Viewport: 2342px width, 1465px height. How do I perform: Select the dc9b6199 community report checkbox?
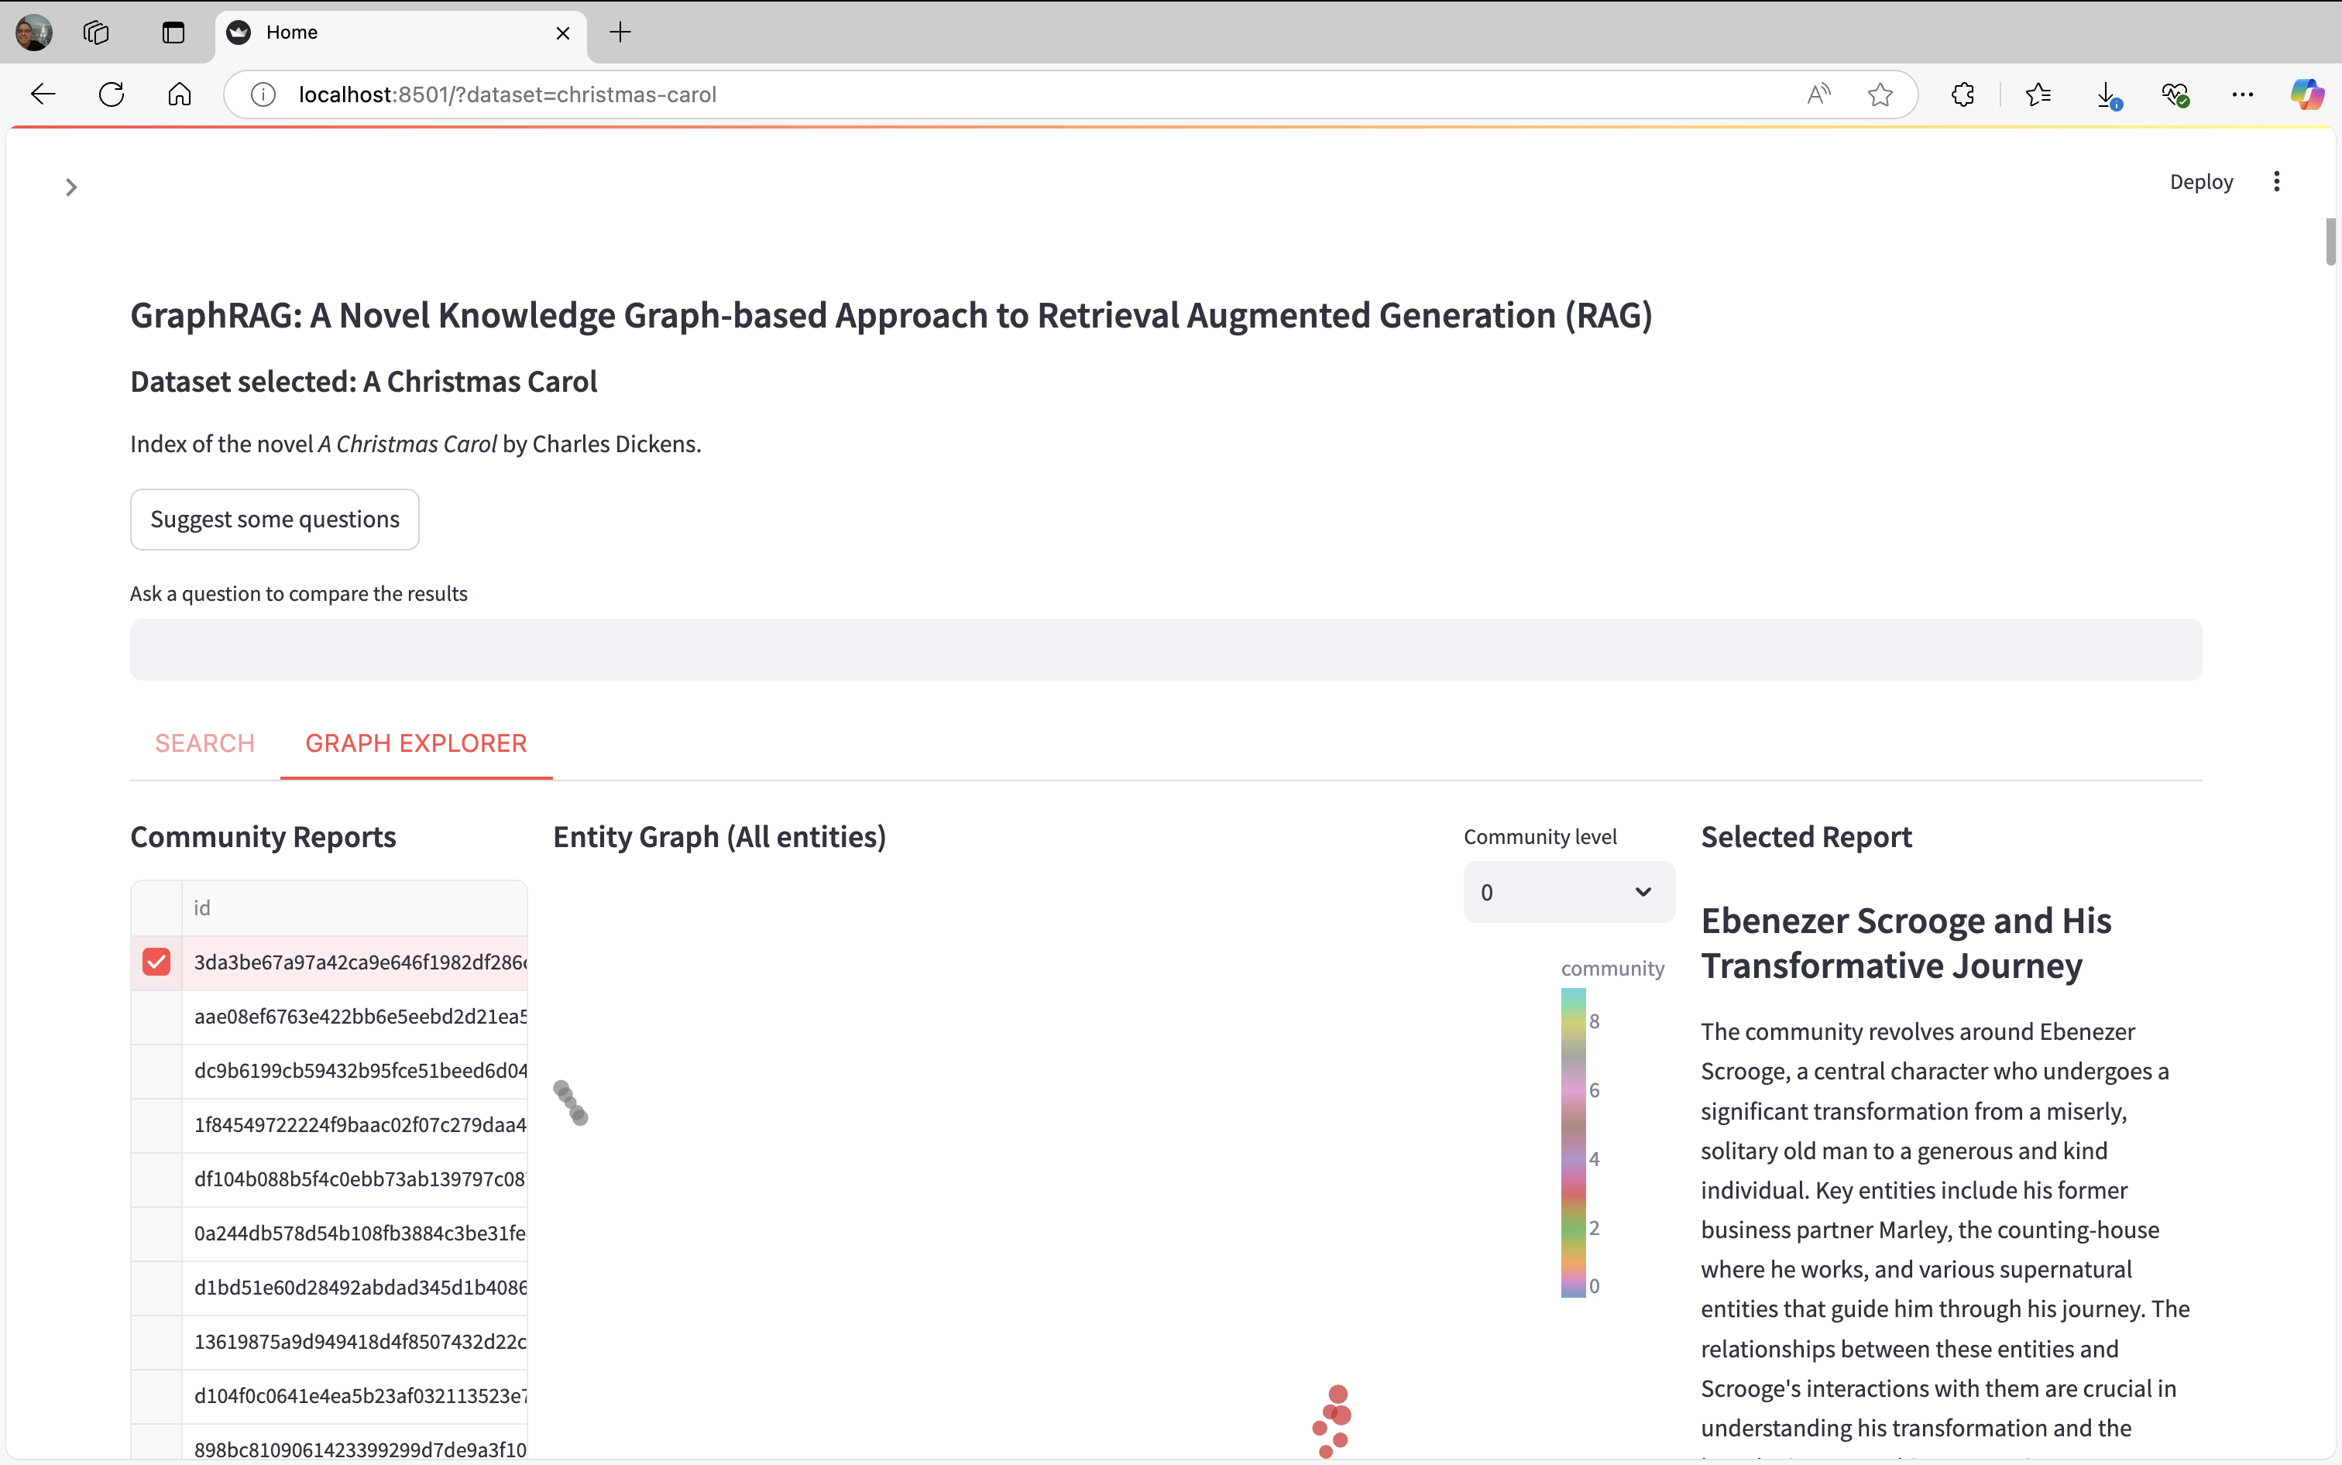tap(156, 1071)
